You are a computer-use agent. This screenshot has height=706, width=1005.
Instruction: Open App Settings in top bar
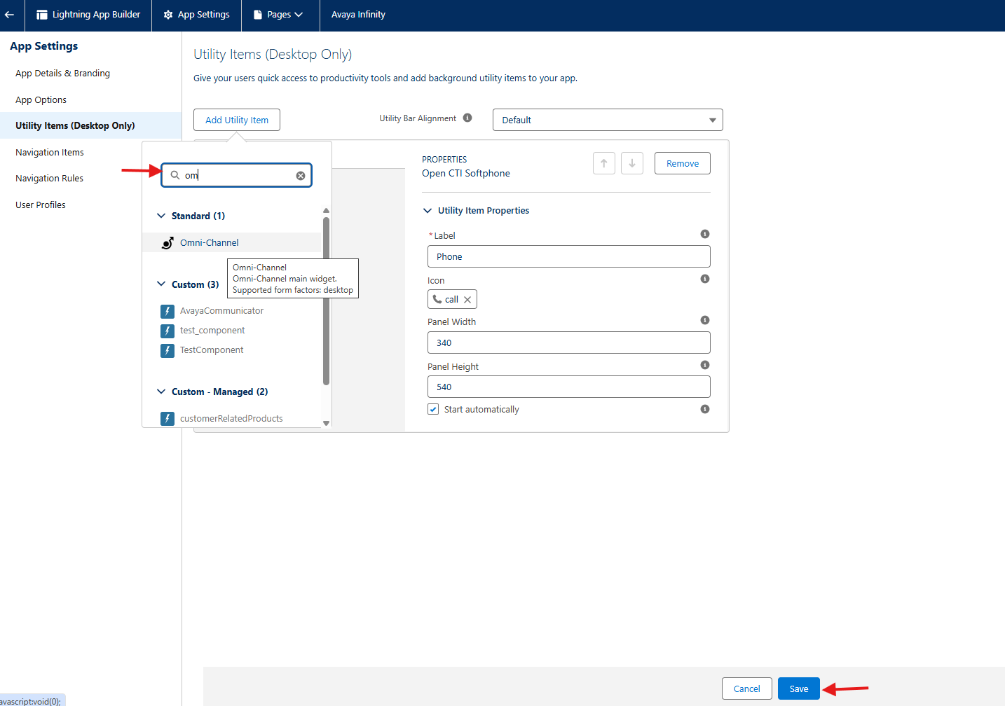(197, 15)
